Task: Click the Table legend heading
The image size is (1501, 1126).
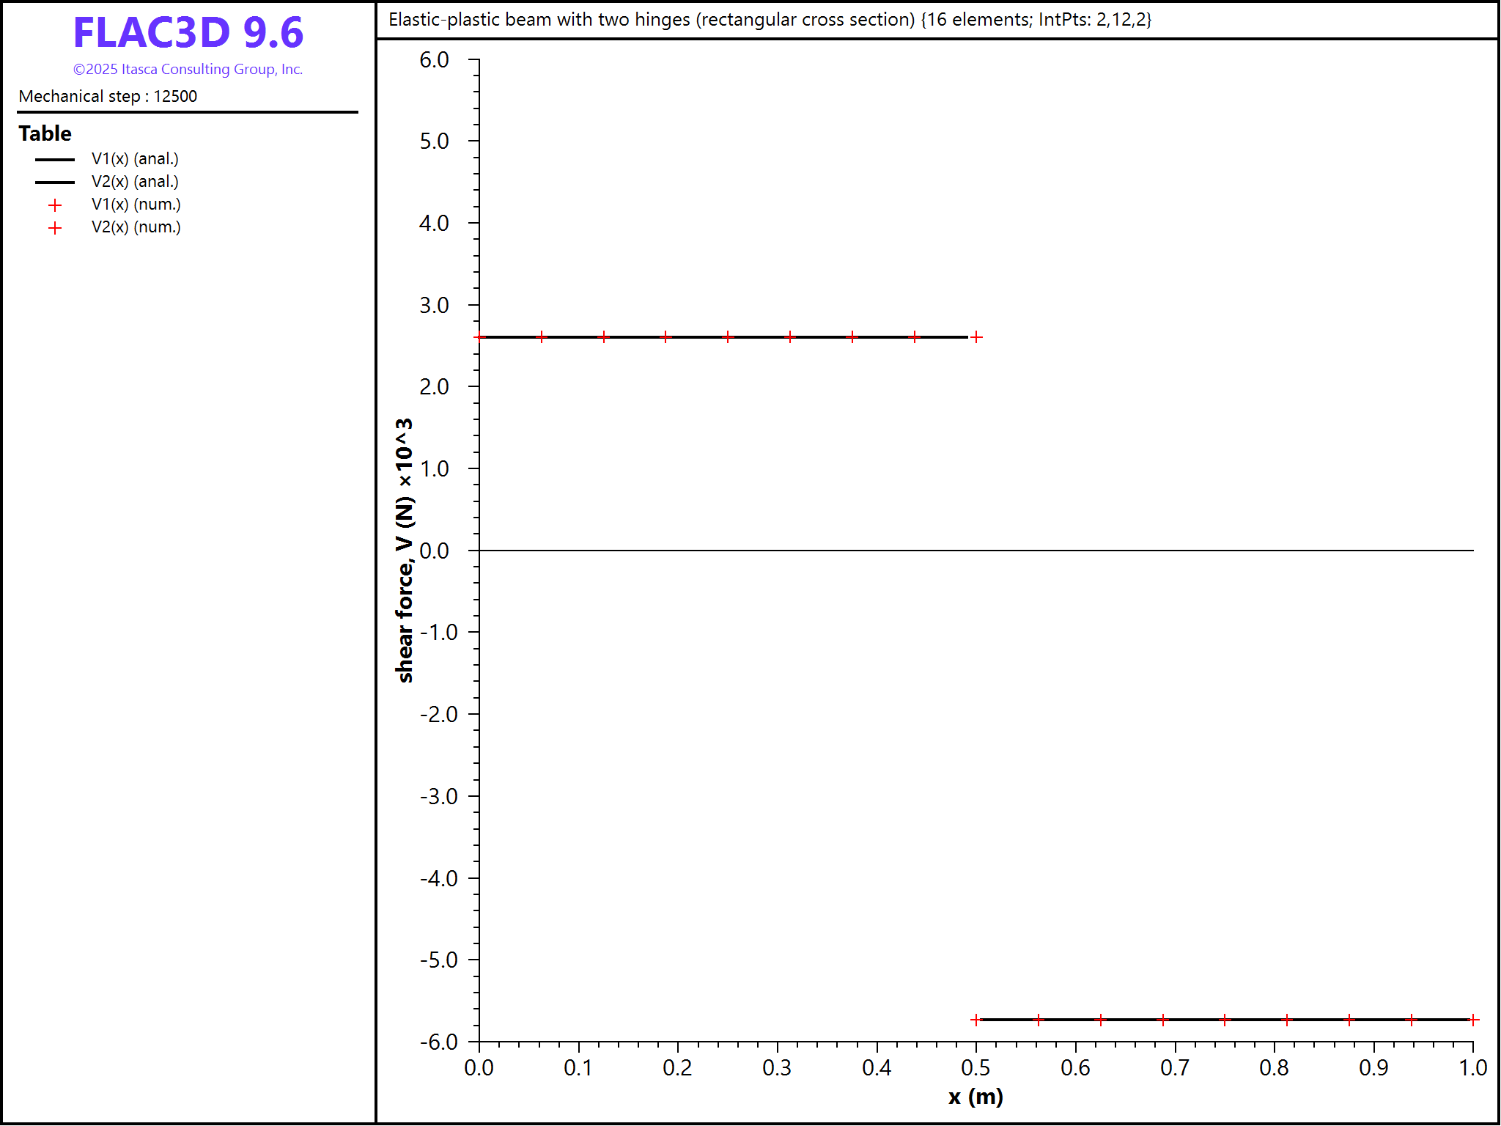Action: click(x=45, y=133)
